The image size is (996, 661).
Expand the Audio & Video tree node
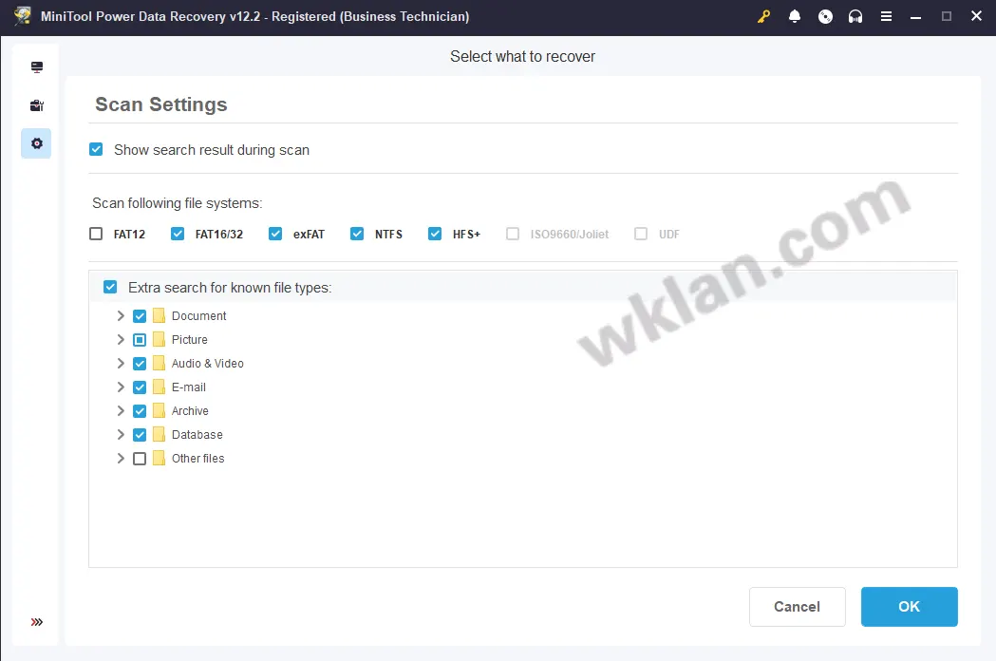pos(121,364)
